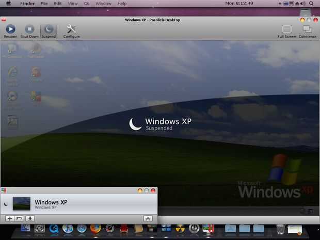The width and height of the screenshot is (320, 240).
Task: Click the eject menu bar icon
Action: [x=297, y=4]
